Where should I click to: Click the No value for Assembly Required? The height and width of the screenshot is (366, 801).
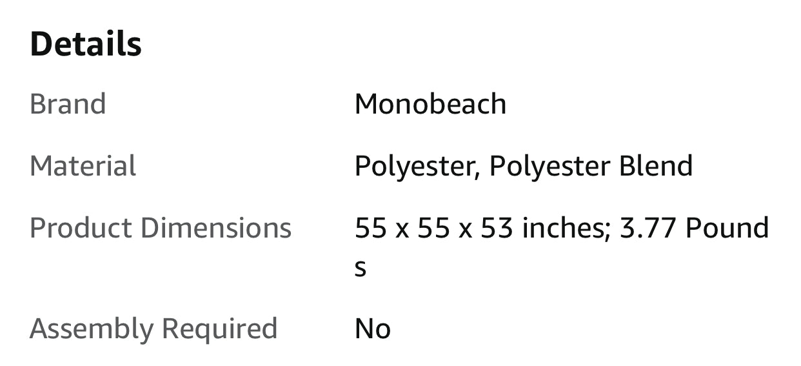point(372,329)
